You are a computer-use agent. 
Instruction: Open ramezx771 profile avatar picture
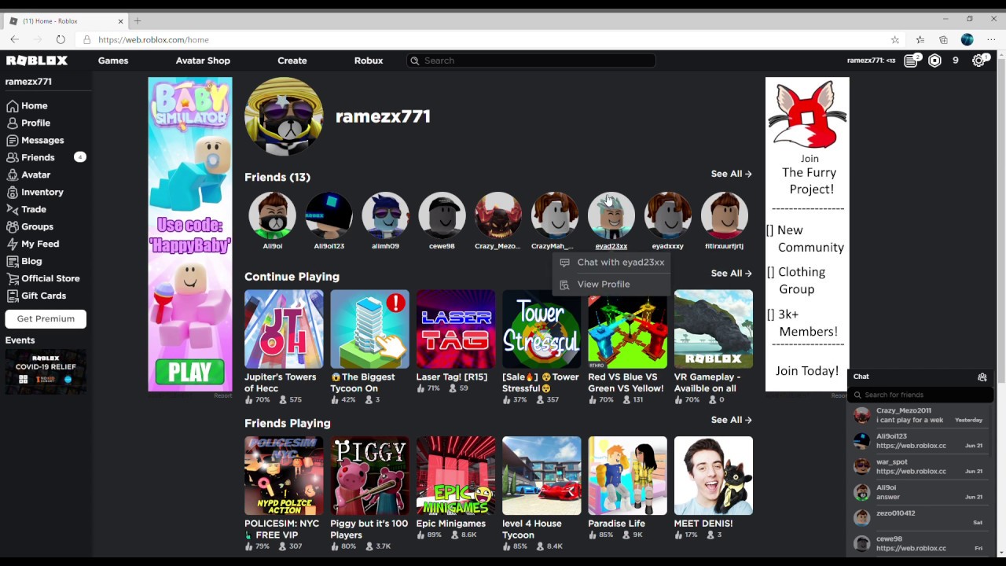[x=284, y=116]
